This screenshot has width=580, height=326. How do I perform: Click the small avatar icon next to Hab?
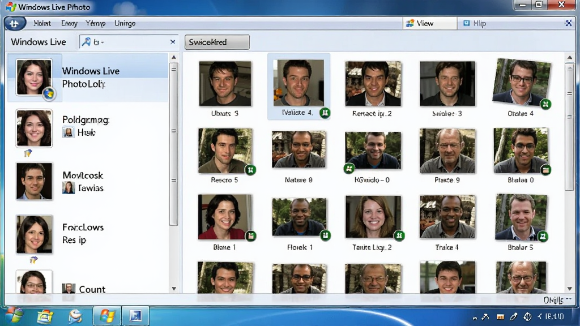[x=69, y=132]
